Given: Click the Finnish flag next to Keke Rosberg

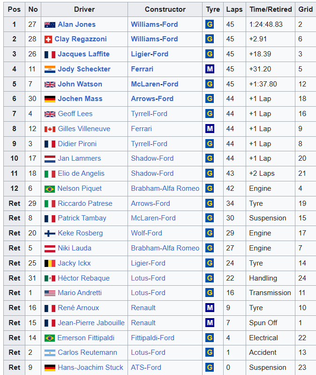Looking at the screenshot, I should (50, 234).
